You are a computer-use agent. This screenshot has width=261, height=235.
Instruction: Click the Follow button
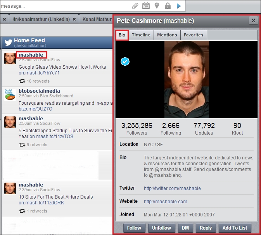[134, 228]
